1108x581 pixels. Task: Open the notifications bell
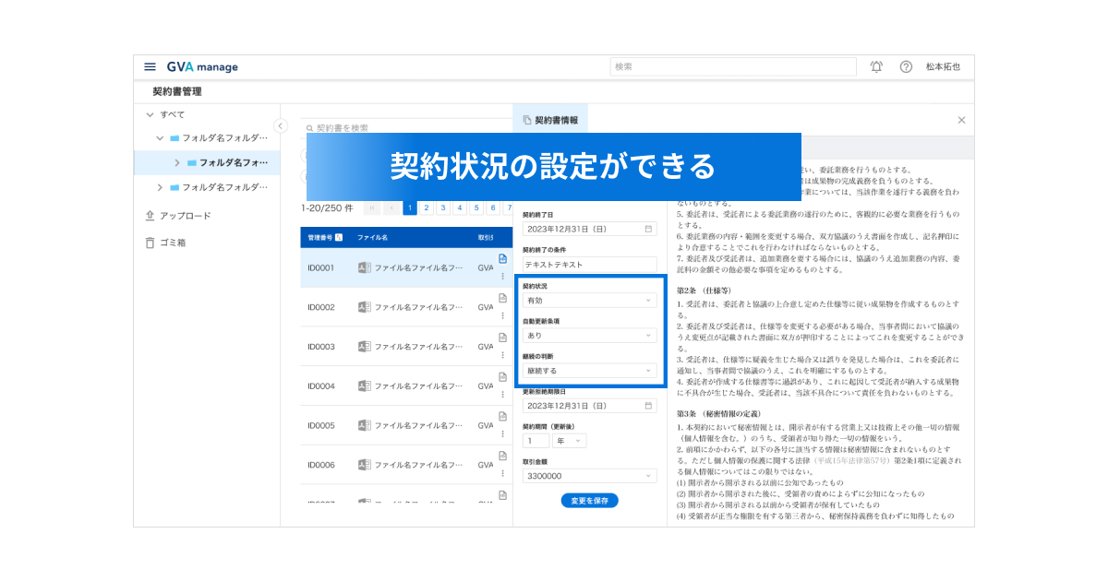pos(876,66)
